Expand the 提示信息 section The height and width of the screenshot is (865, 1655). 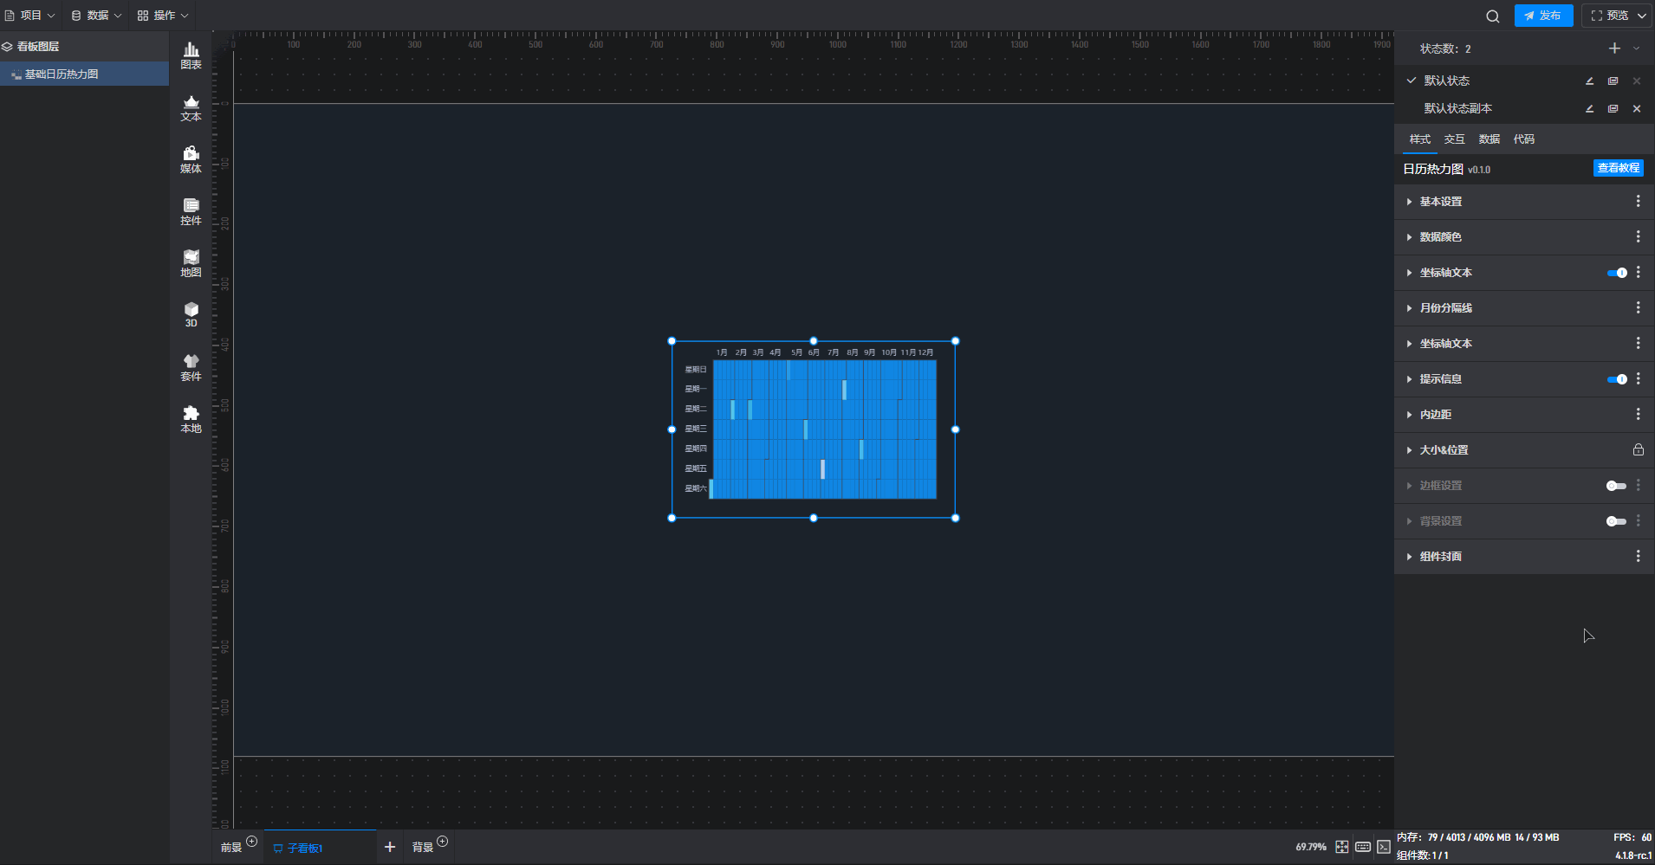1410,379
